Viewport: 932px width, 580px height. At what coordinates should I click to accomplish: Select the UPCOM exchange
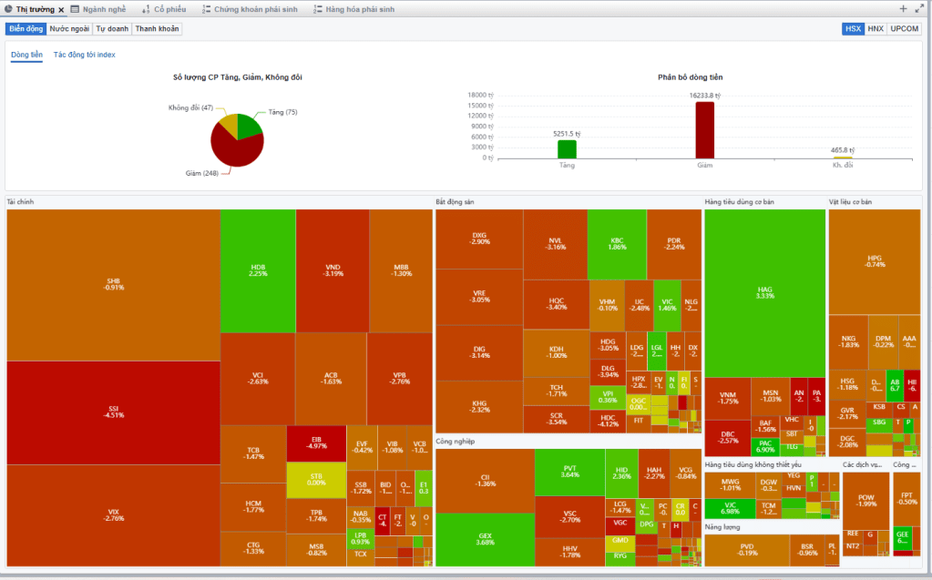[905, 29]
